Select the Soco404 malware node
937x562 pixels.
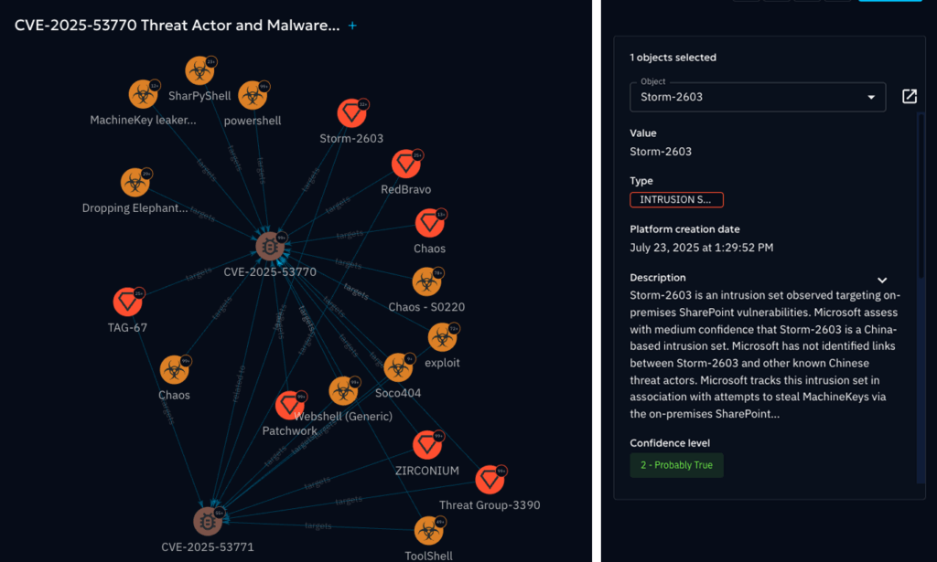point(397,367)
